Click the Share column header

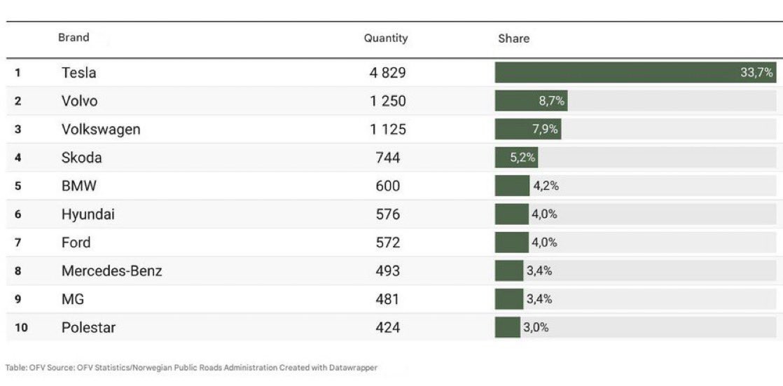pyautogui.click(x=513, y=39)
